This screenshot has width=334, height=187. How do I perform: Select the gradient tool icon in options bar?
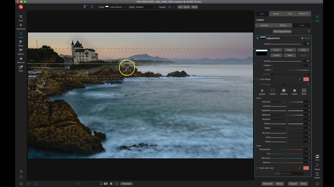pos(92,7)
